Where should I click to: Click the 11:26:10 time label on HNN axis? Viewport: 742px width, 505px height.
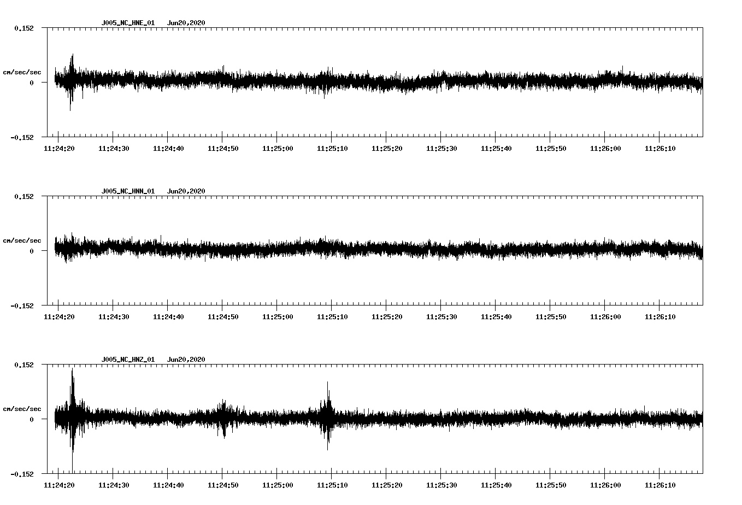tap(660, 317)
